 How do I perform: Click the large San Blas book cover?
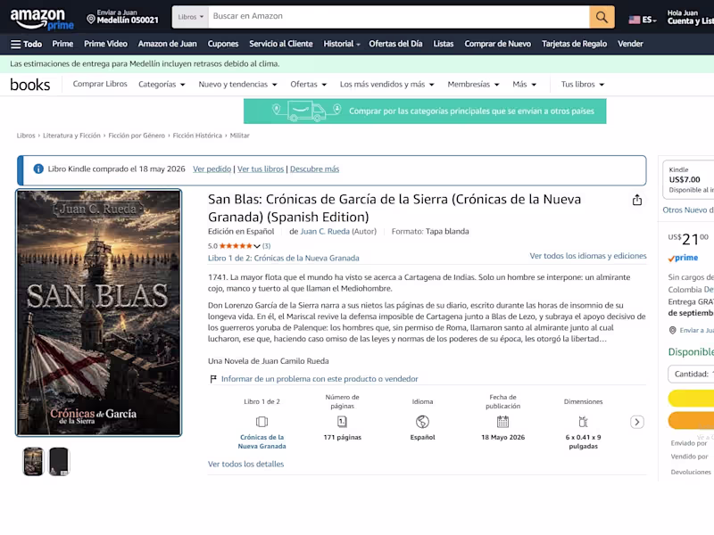coord(99,313)
